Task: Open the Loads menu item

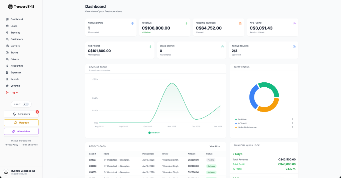Action: point(14,26)
